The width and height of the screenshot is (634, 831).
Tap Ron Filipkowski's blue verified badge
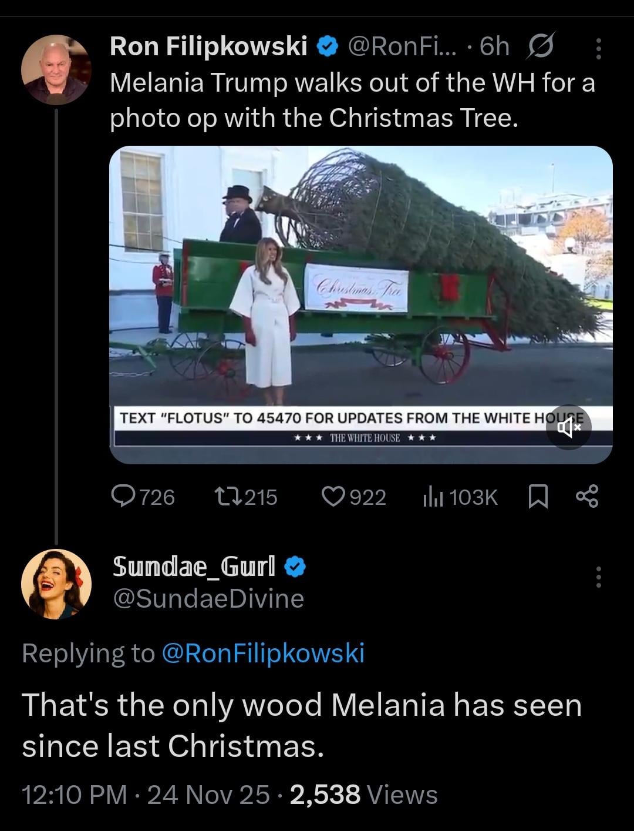[x=326, y=46]
